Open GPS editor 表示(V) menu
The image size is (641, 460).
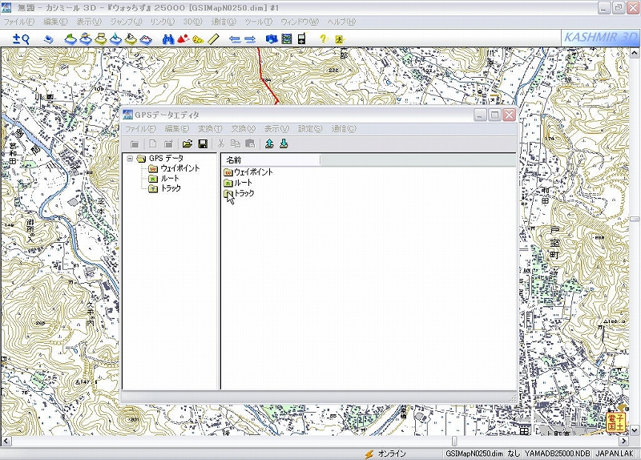tap(276, 129)
